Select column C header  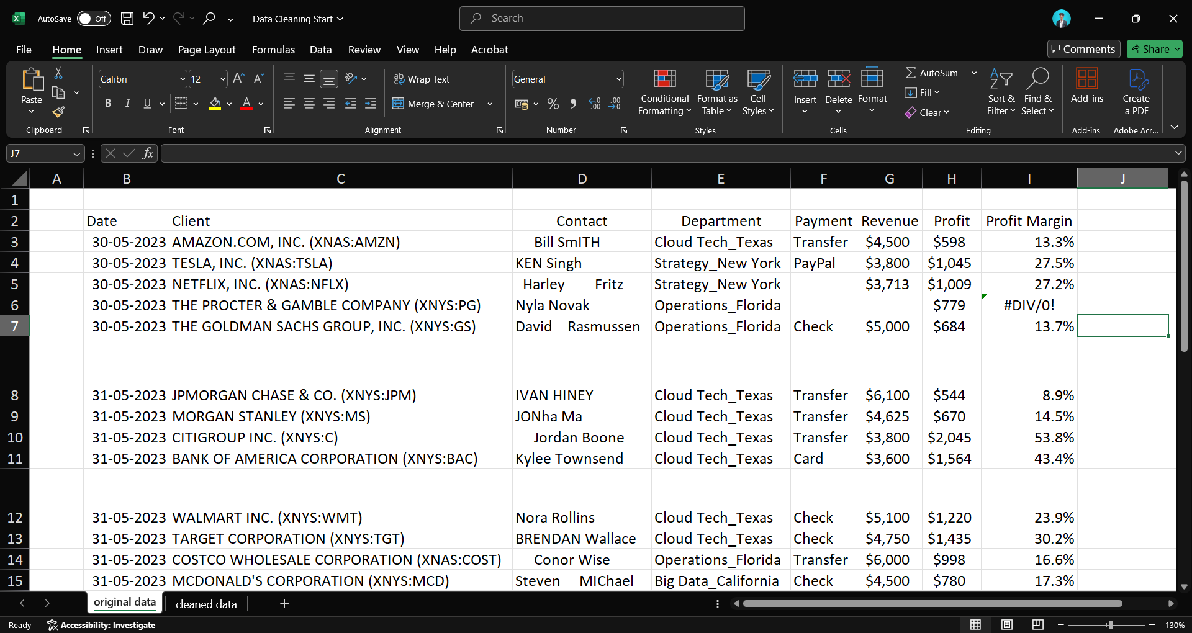[x=340, y=179]
